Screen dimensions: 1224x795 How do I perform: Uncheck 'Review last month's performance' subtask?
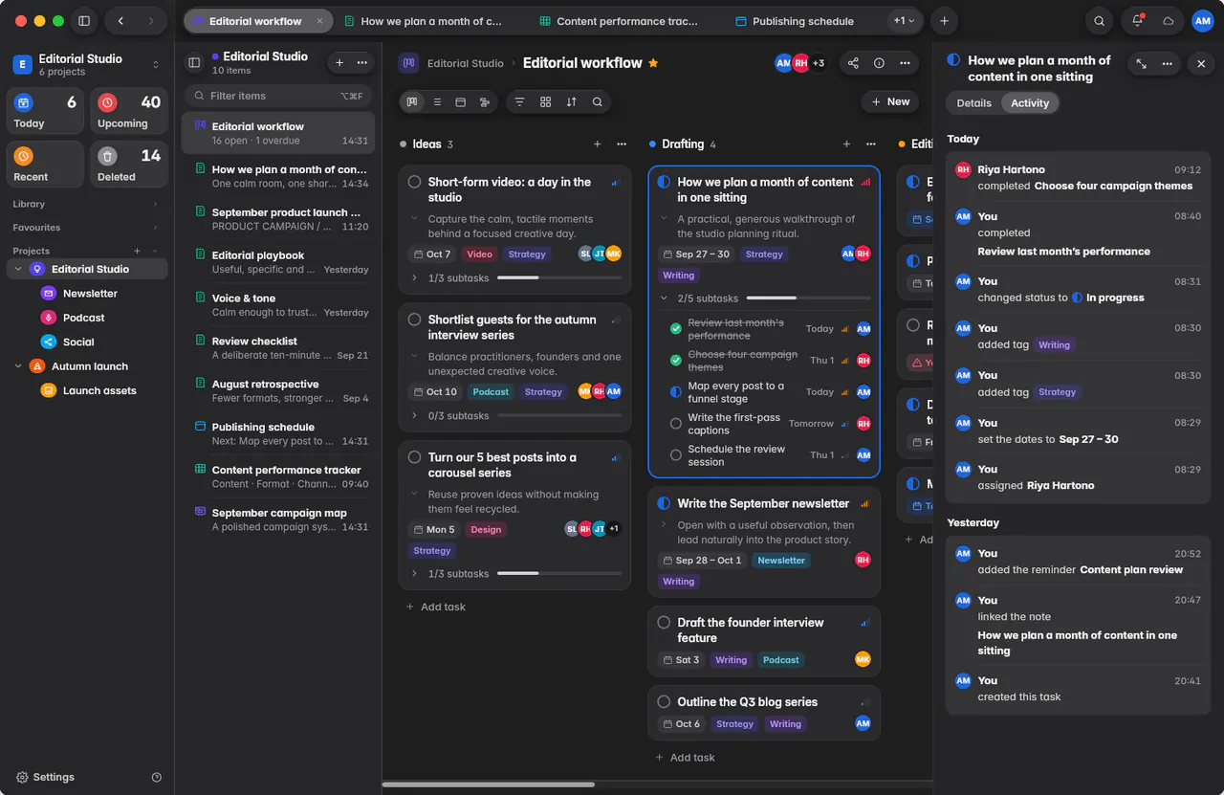tap(675, 329)
